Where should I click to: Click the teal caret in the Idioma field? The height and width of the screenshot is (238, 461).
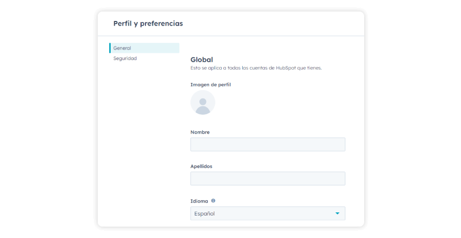(337, 213)
